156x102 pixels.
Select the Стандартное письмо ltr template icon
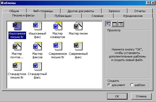click(x=17, y=67)
